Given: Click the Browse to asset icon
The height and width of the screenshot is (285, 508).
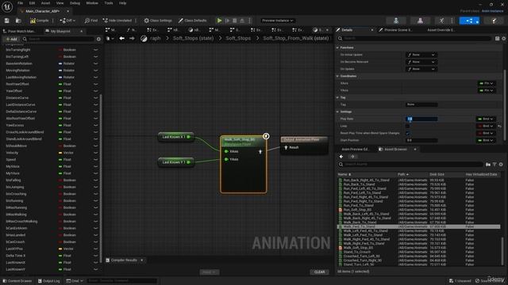Looking at the screenshot, I should 18,21.
